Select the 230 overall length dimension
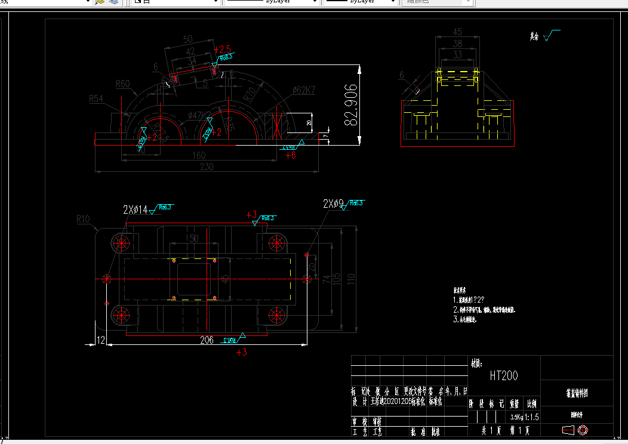The image size is (628, 444). point(207,167)
